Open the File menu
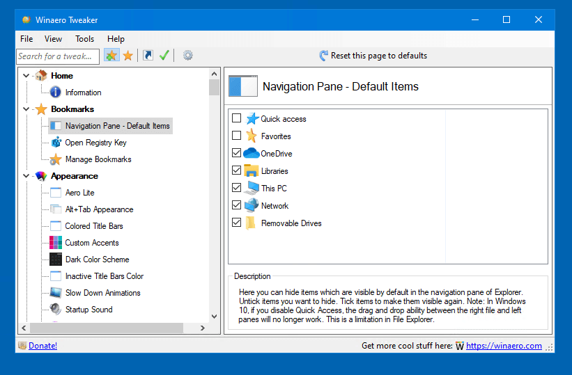 click(26, 39)
